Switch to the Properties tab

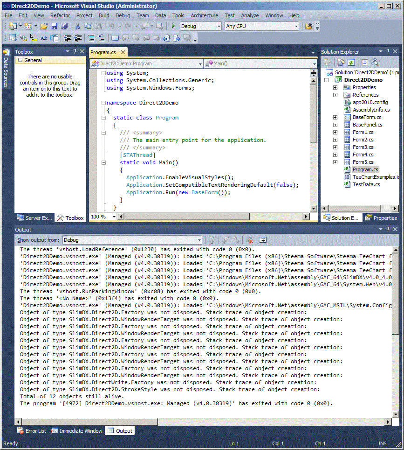(x=381, y=218)
